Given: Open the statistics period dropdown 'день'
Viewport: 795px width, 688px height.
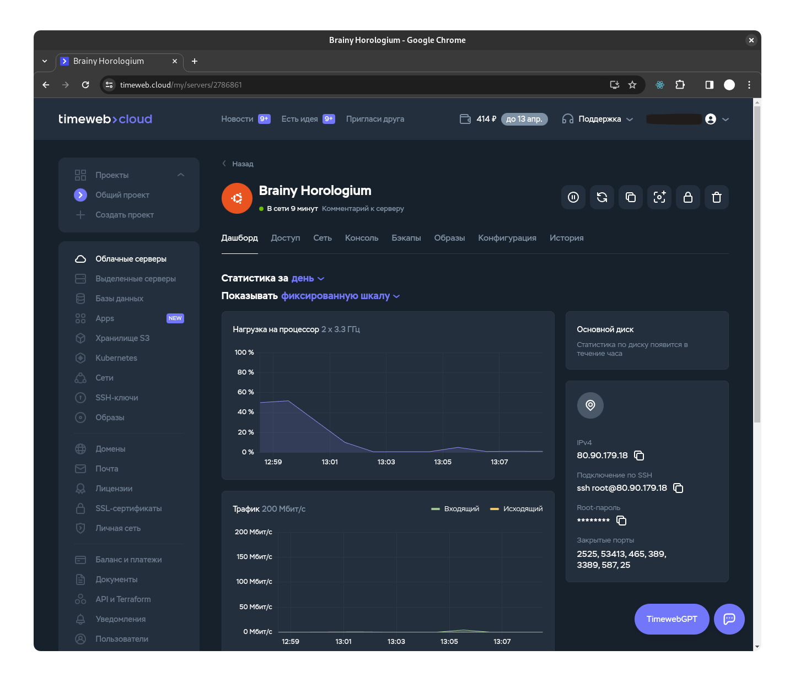Looking at the screenshot, I should point(308,279).
